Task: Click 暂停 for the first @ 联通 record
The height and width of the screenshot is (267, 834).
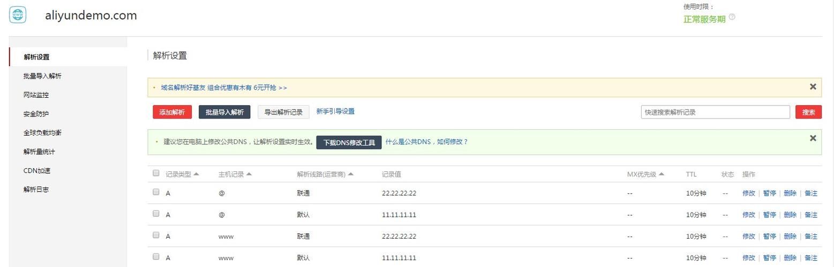Action: click(x=769, y=193)
